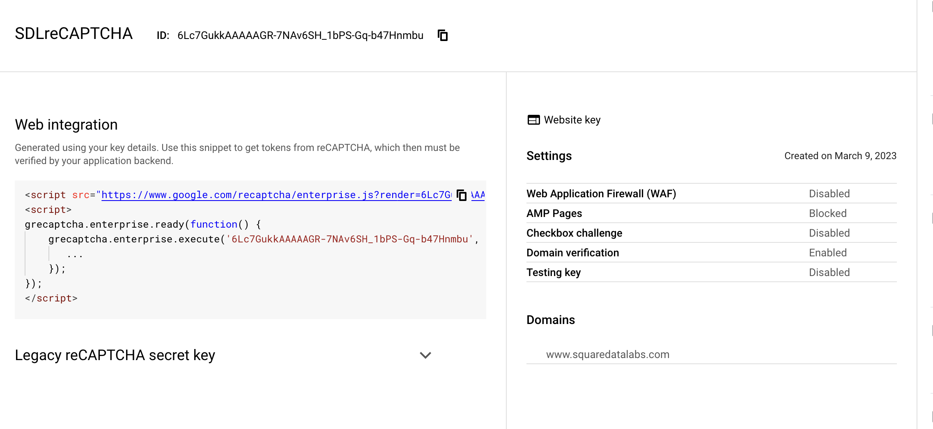Image resolution: width=933 pixels, height=429 pixels.
Task: Click the www.squaredatalabs.com domain entry
Action: click(x=608, y=354)
